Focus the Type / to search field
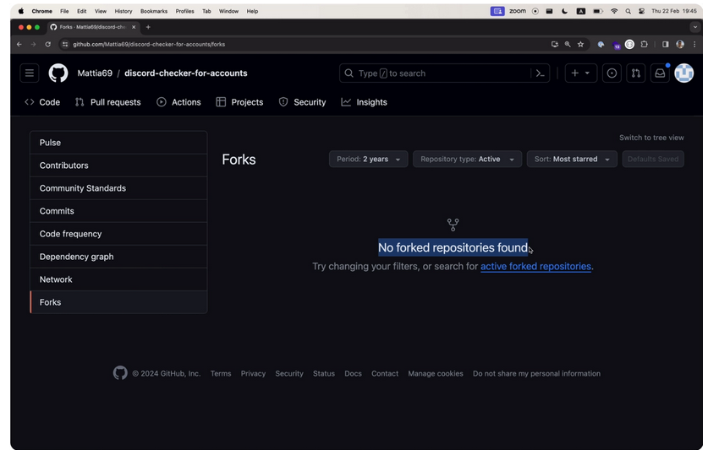 click(436, 73)
